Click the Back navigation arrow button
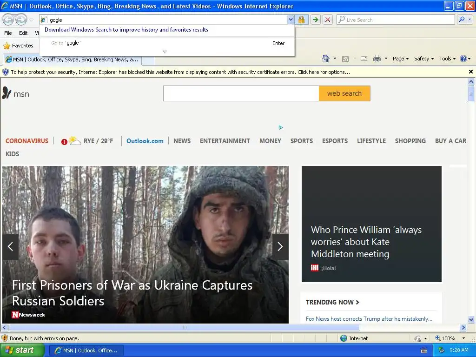 tap(8, 20)
